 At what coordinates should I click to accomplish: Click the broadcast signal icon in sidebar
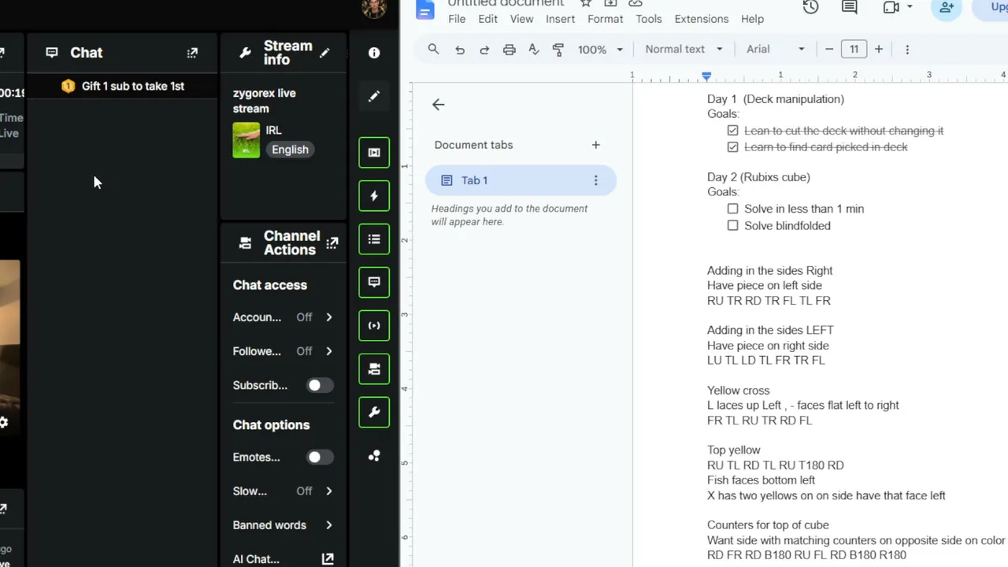click(x=374, y=325)
